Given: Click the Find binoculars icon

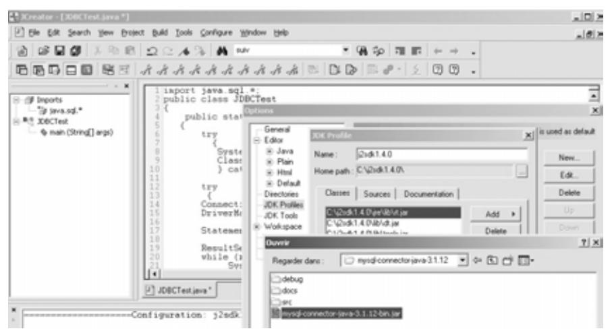Looking at the screenshot, I should pyautogui.click(x=222, y=51).
